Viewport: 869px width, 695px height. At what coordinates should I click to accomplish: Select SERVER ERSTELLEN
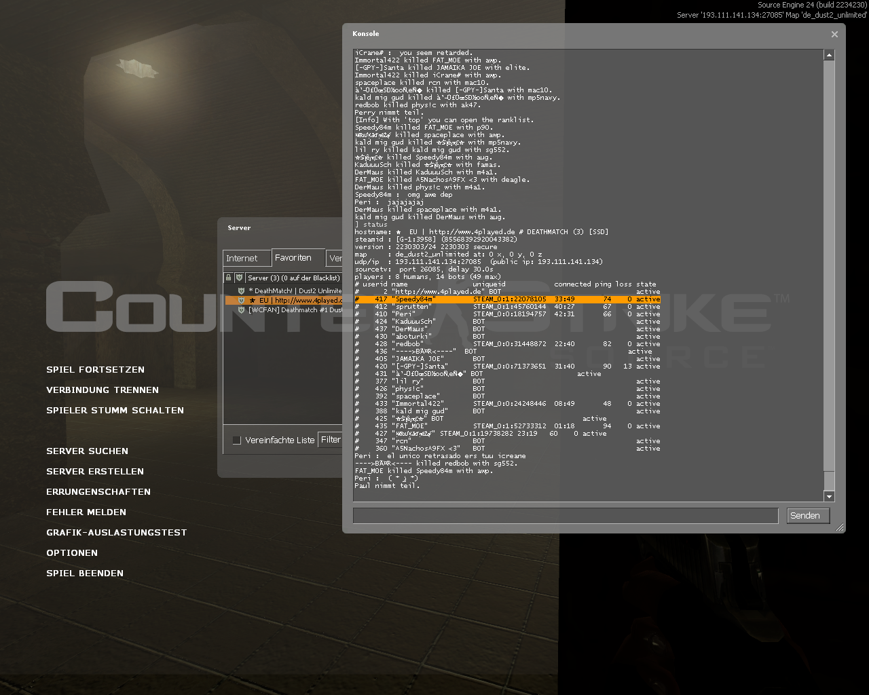point(95,472)
